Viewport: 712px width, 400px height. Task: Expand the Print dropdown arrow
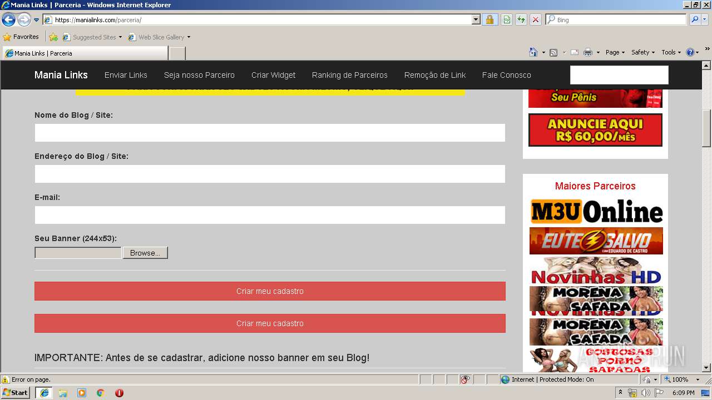point(598,52)
